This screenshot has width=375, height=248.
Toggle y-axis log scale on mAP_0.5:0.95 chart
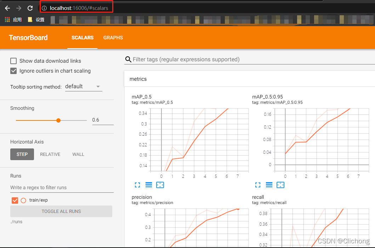tap(269, 185)
